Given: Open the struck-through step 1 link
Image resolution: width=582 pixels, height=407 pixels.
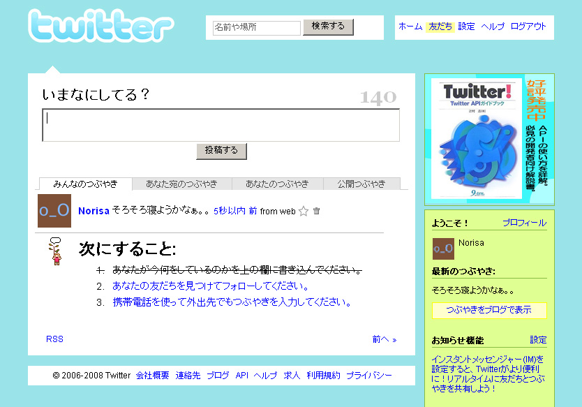Looking at the screenshot, I should [237, 269].
